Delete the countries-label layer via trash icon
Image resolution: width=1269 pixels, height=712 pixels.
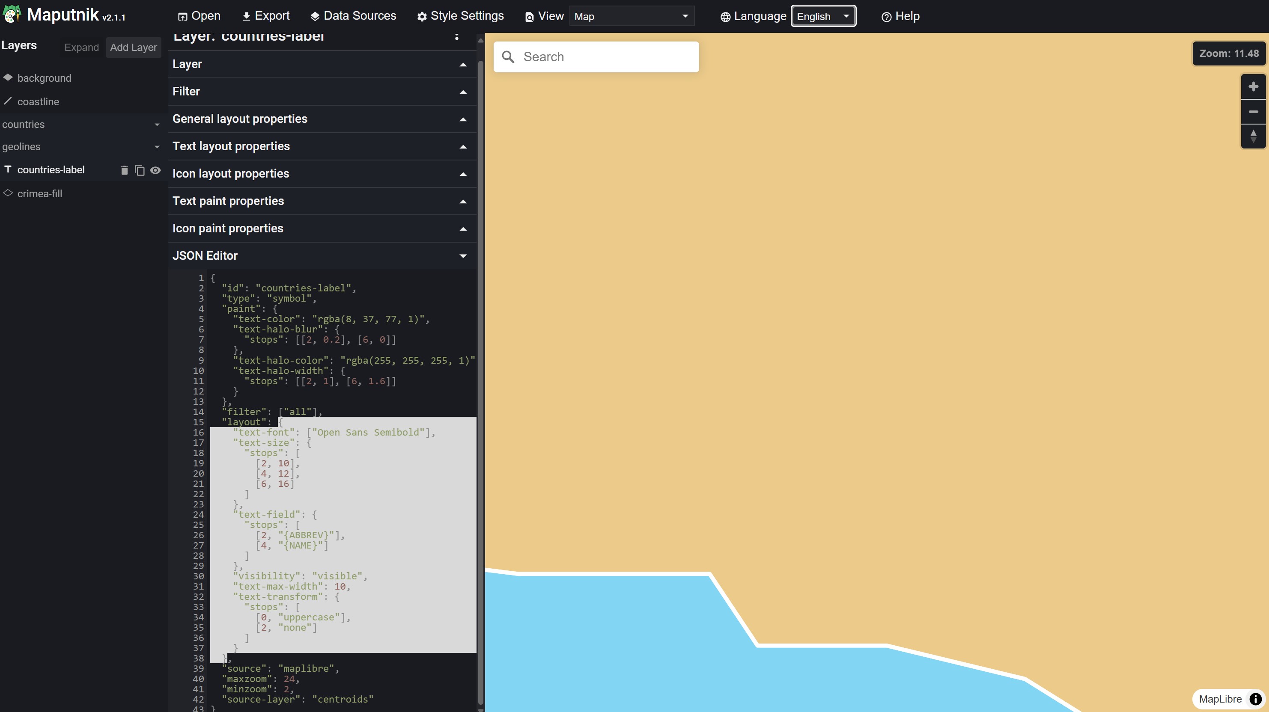(x=124, y=170)
